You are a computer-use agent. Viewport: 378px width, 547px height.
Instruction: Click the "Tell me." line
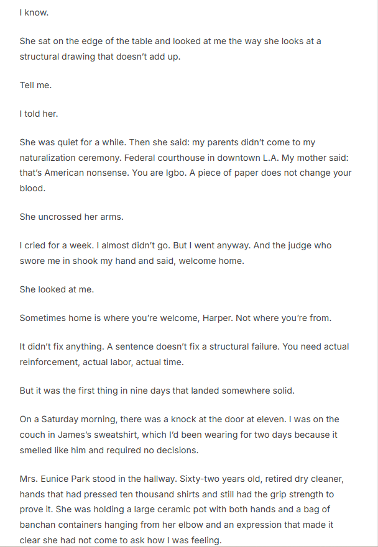(35, 85)
